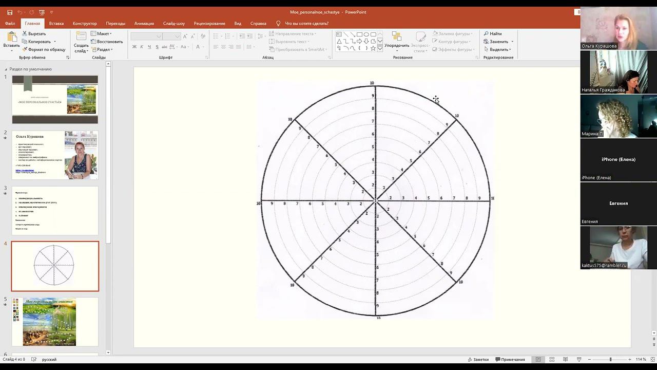The height and width of the screenshot is (370, 657).
Task: Select slide 1 thumbnail in panel
Action: click(55, 100)
